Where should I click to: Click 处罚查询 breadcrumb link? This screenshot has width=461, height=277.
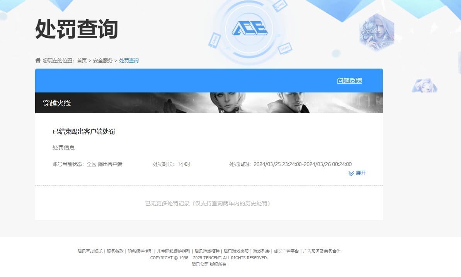[x=129, y=60]
